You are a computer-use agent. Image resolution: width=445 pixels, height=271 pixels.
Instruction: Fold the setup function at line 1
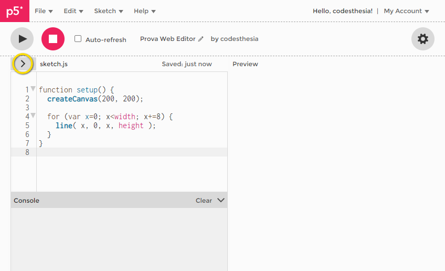pos(33,89)
